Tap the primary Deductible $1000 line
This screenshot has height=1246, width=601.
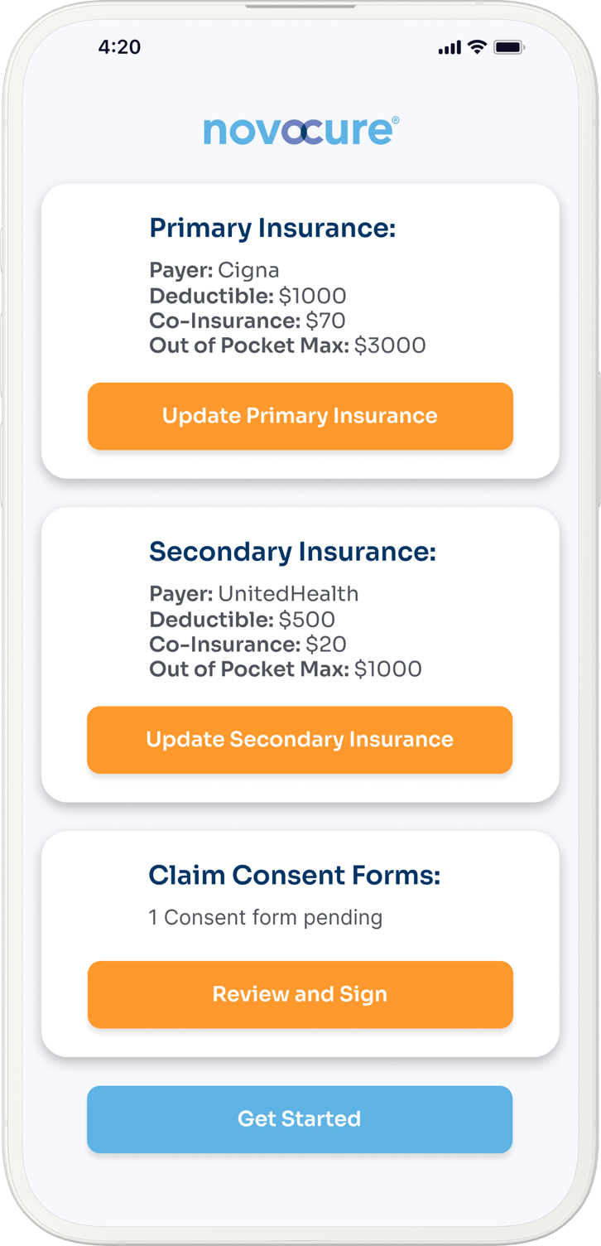pyautogui.click(x=248, y=296)
